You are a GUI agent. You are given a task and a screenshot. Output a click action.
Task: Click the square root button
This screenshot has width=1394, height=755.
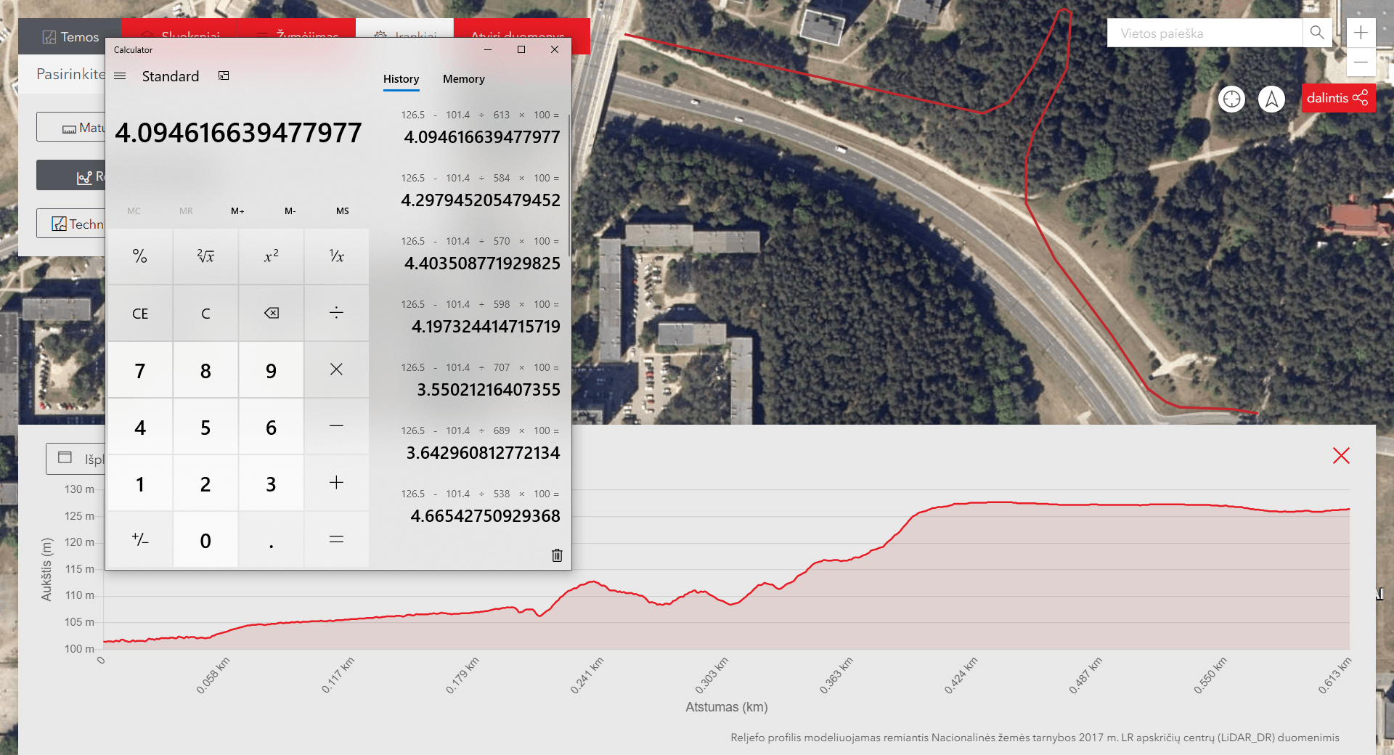[205, 256]
